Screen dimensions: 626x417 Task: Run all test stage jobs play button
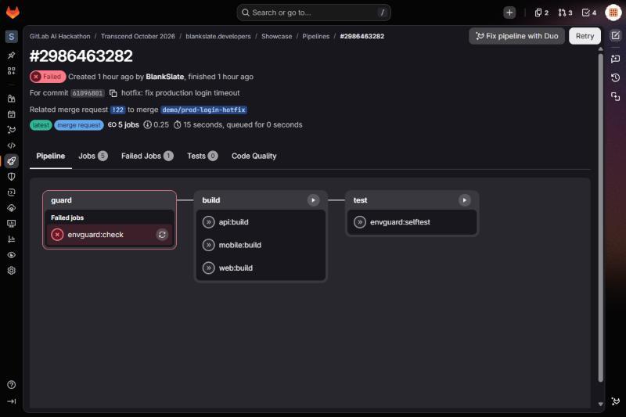point(464,200)
